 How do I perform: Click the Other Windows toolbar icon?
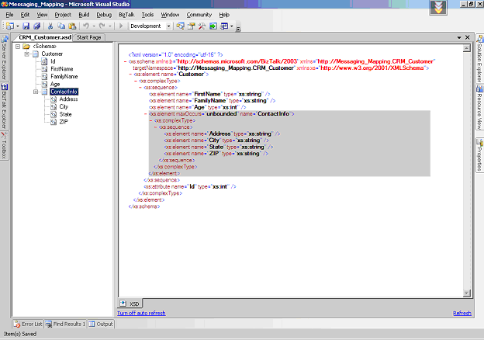click(224, 26)
